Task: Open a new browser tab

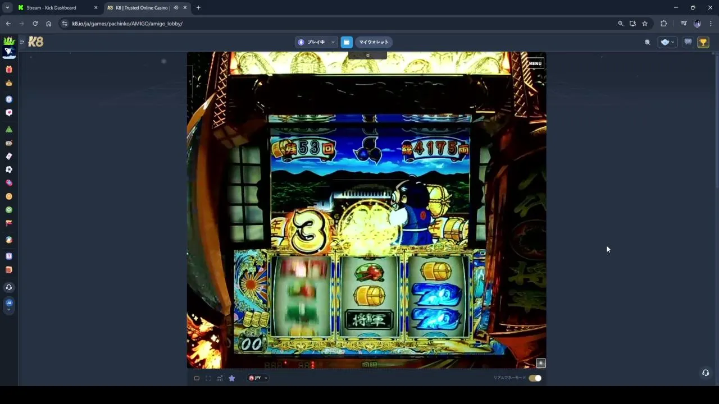Action: coord(198,8)
